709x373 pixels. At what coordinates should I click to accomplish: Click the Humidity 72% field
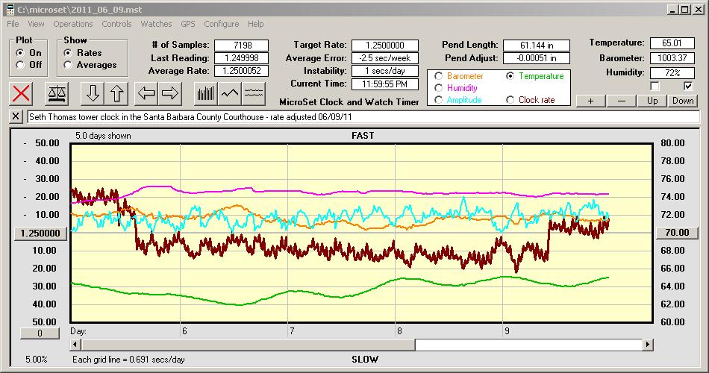tap(672, 72)
